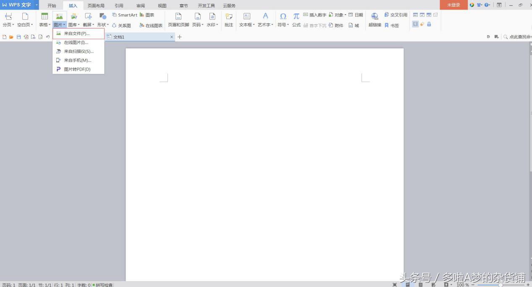532x287 pixels.
Task: Insert a 交叉引用 cross reference
Action: [x=396, y=15]
